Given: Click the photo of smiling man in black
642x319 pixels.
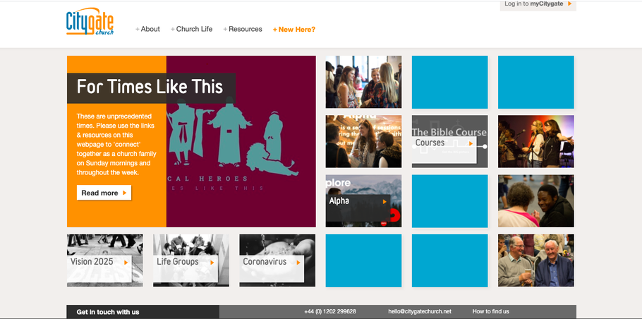Looking at the screenshot, I should click(536, 201).
